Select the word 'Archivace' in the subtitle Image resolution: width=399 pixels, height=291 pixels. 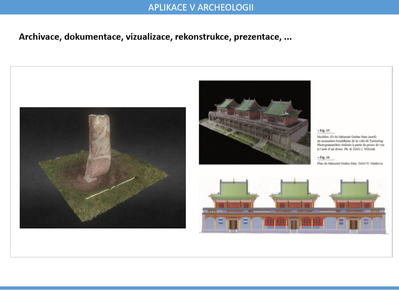coord(39,37)
